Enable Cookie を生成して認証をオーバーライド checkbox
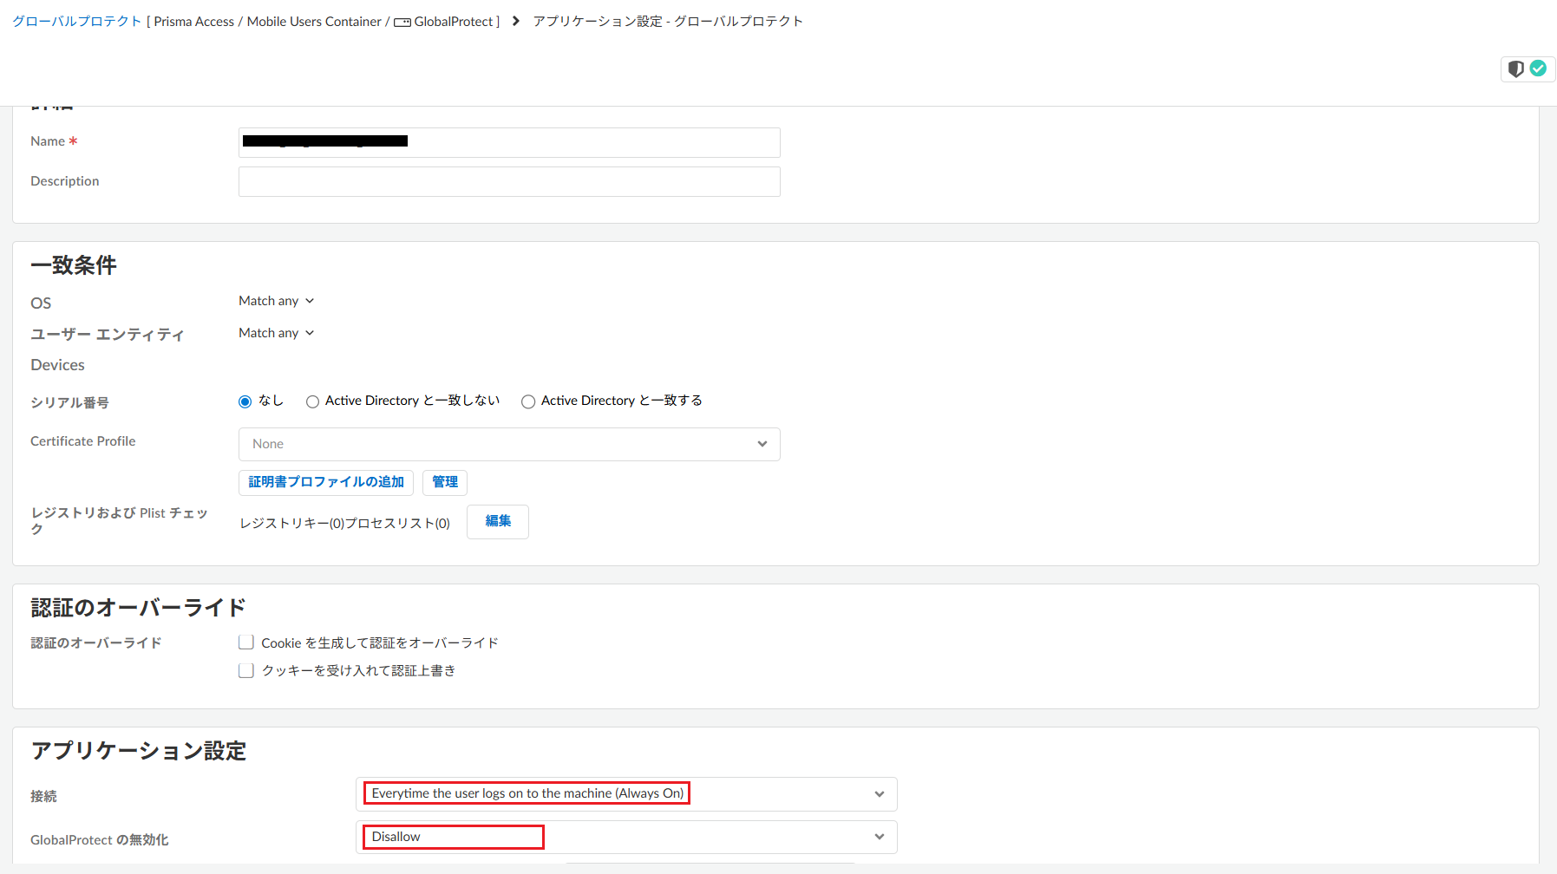 (246, 642)
